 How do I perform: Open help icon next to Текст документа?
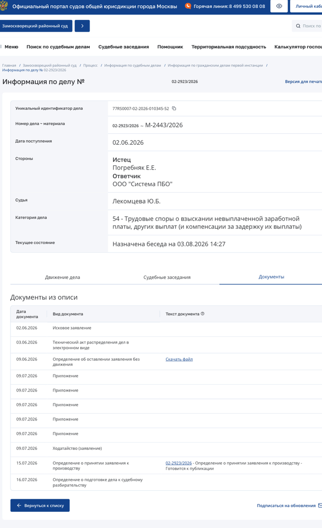click(x=203, y=313)
